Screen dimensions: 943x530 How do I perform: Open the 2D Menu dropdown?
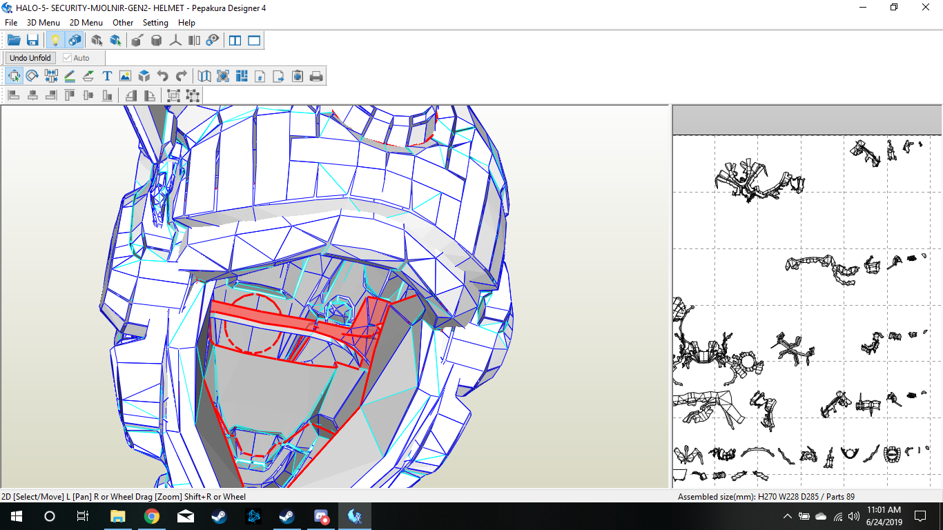86,23
